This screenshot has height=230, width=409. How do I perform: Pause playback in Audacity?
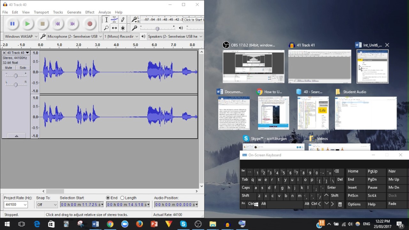tap(12, 24)
